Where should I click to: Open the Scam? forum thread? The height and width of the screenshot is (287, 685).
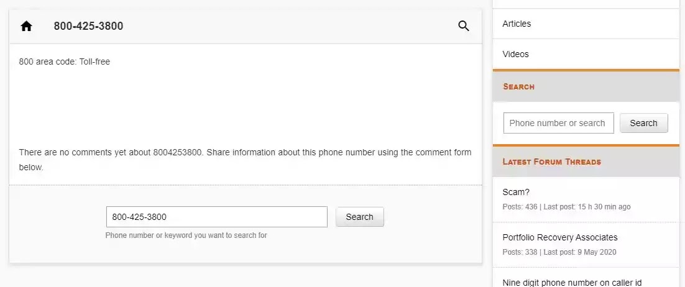(516, 192)
